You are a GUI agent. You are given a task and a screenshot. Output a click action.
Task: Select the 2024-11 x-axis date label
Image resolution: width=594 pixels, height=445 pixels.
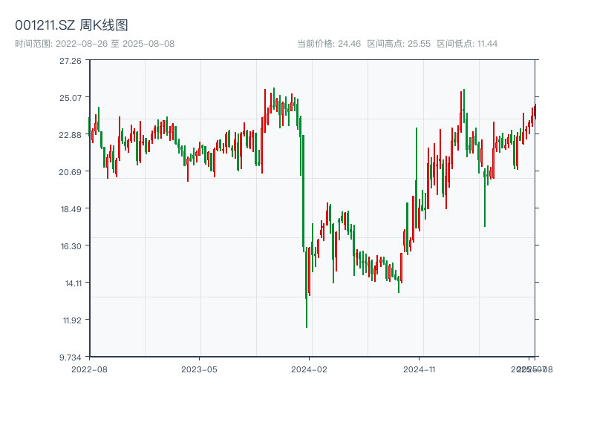[420, 369]
